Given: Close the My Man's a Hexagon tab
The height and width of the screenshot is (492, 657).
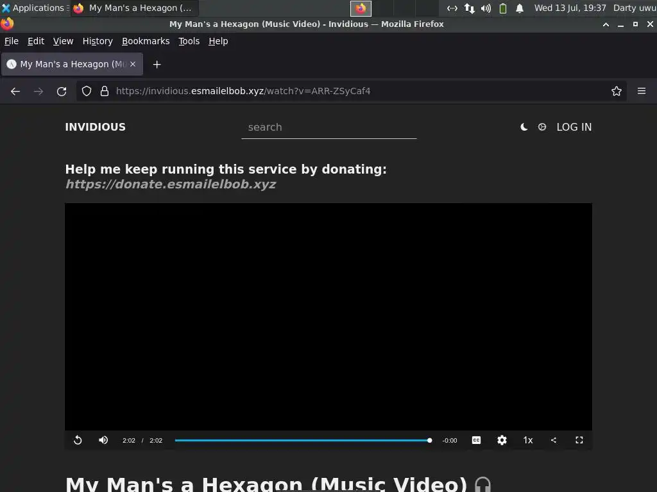Looking at the screenshot, I should point(133,64).
